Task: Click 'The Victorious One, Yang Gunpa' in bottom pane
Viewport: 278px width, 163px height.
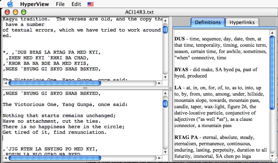Action: point(48,104)
